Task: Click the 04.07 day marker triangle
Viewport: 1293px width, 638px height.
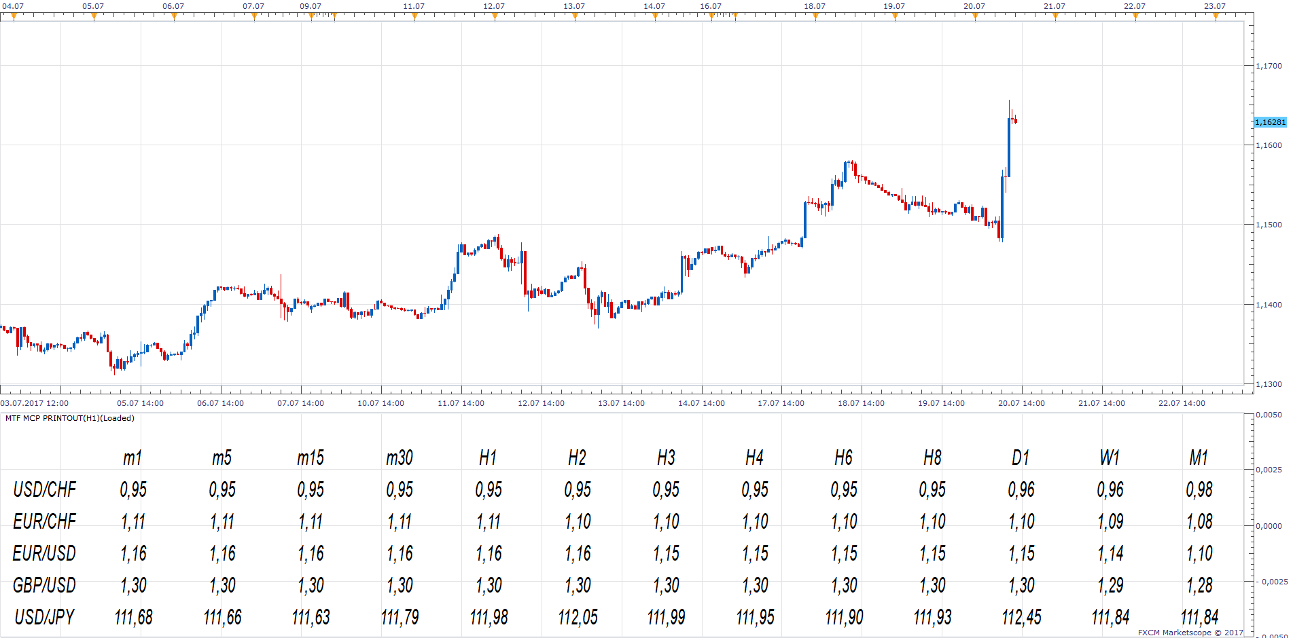Action: click(x=14, y=17)
